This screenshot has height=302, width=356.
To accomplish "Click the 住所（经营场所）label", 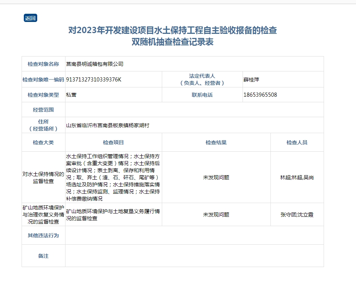I will 44,125.
